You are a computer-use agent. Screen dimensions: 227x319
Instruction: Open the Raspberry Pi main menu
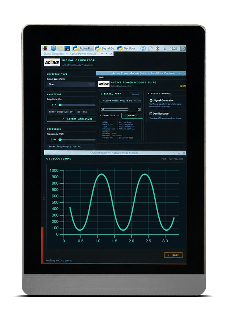tap(45, 48)
